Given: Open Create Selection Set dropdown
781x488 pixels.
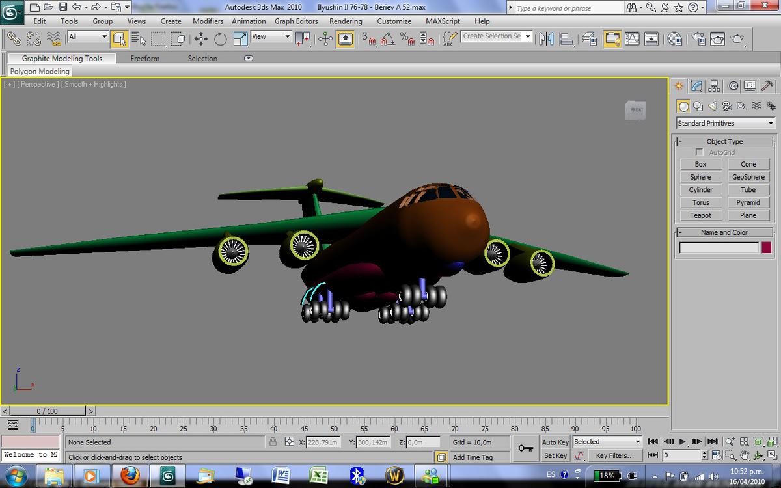Looking at the screenshot, I should click(x=497, y=36).
